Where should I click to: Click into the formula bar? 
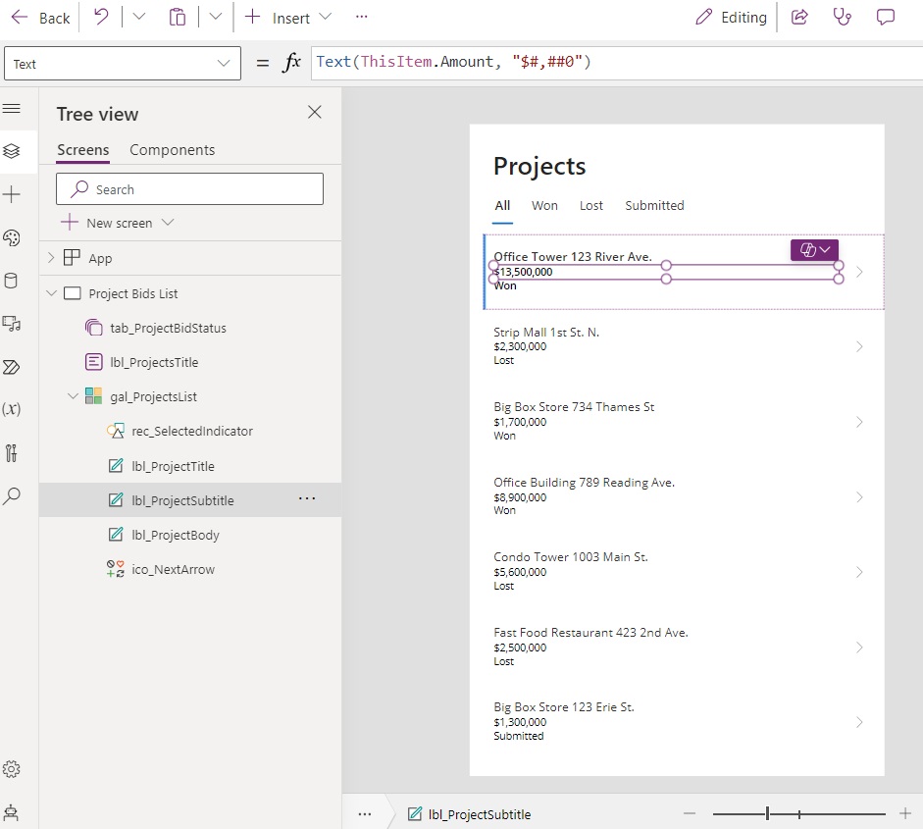point(616,63)
